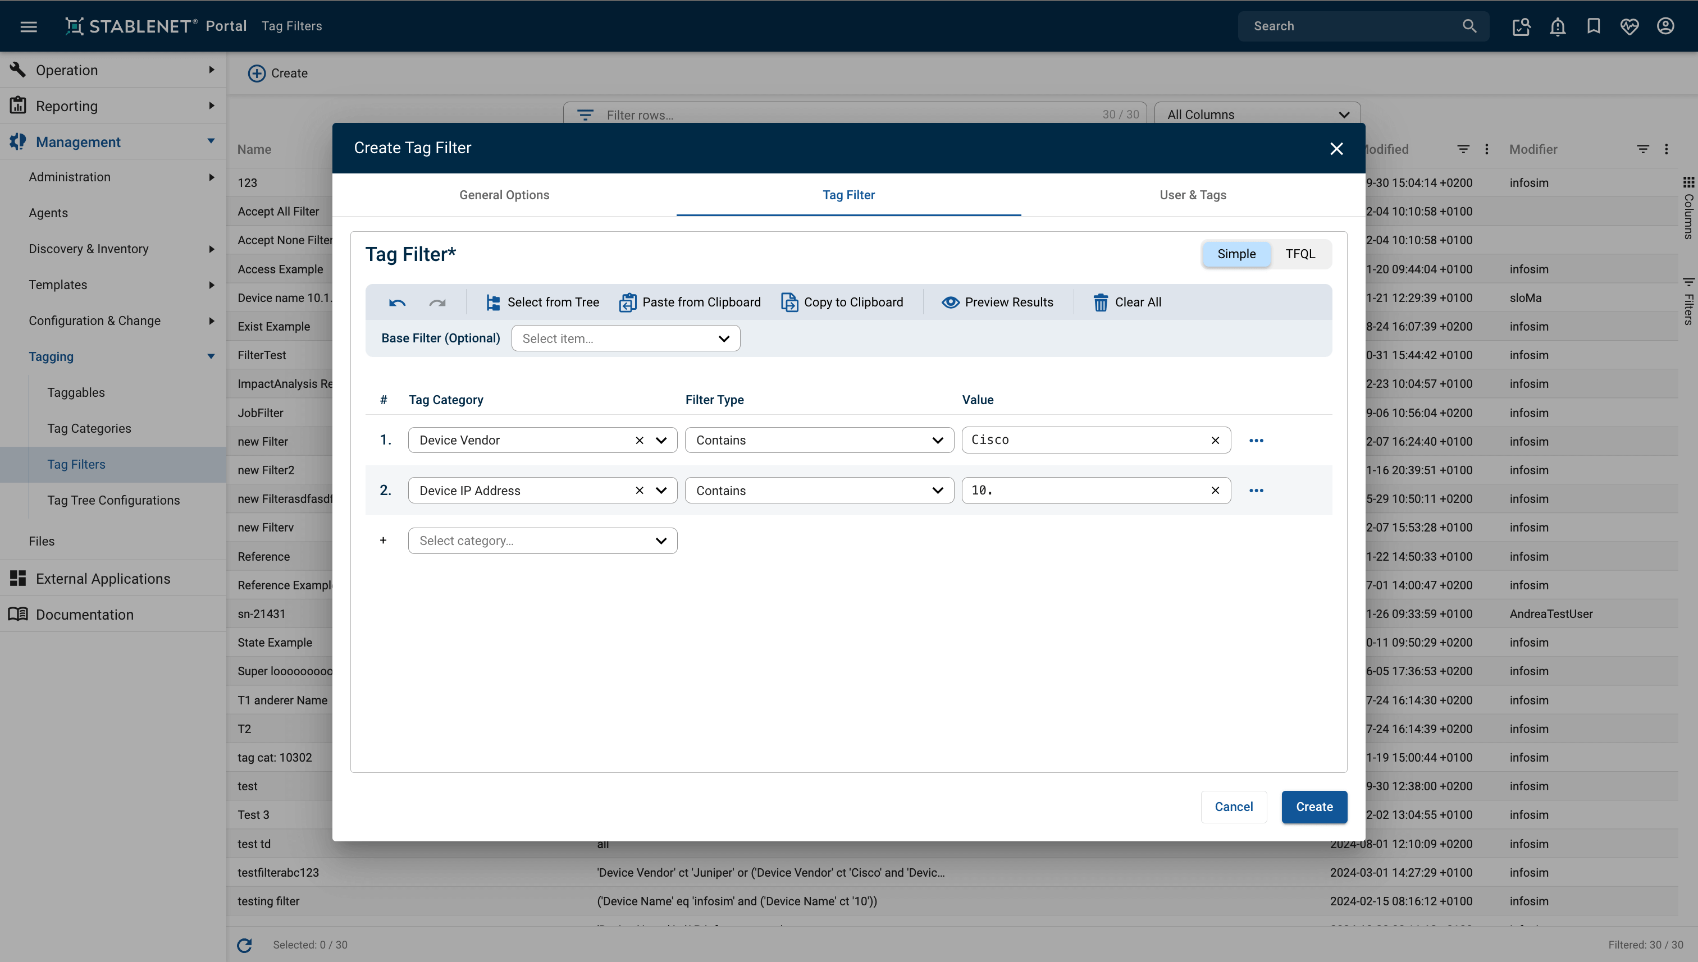Click the redo arrow in filter toolbar

pos(437,303)
